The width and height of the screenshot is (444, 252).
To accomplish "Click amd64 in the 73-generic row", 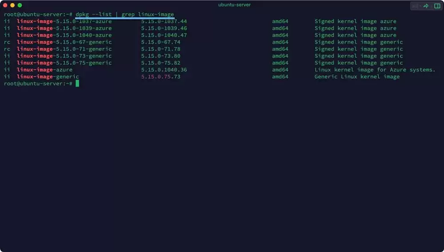I will 280,56.
